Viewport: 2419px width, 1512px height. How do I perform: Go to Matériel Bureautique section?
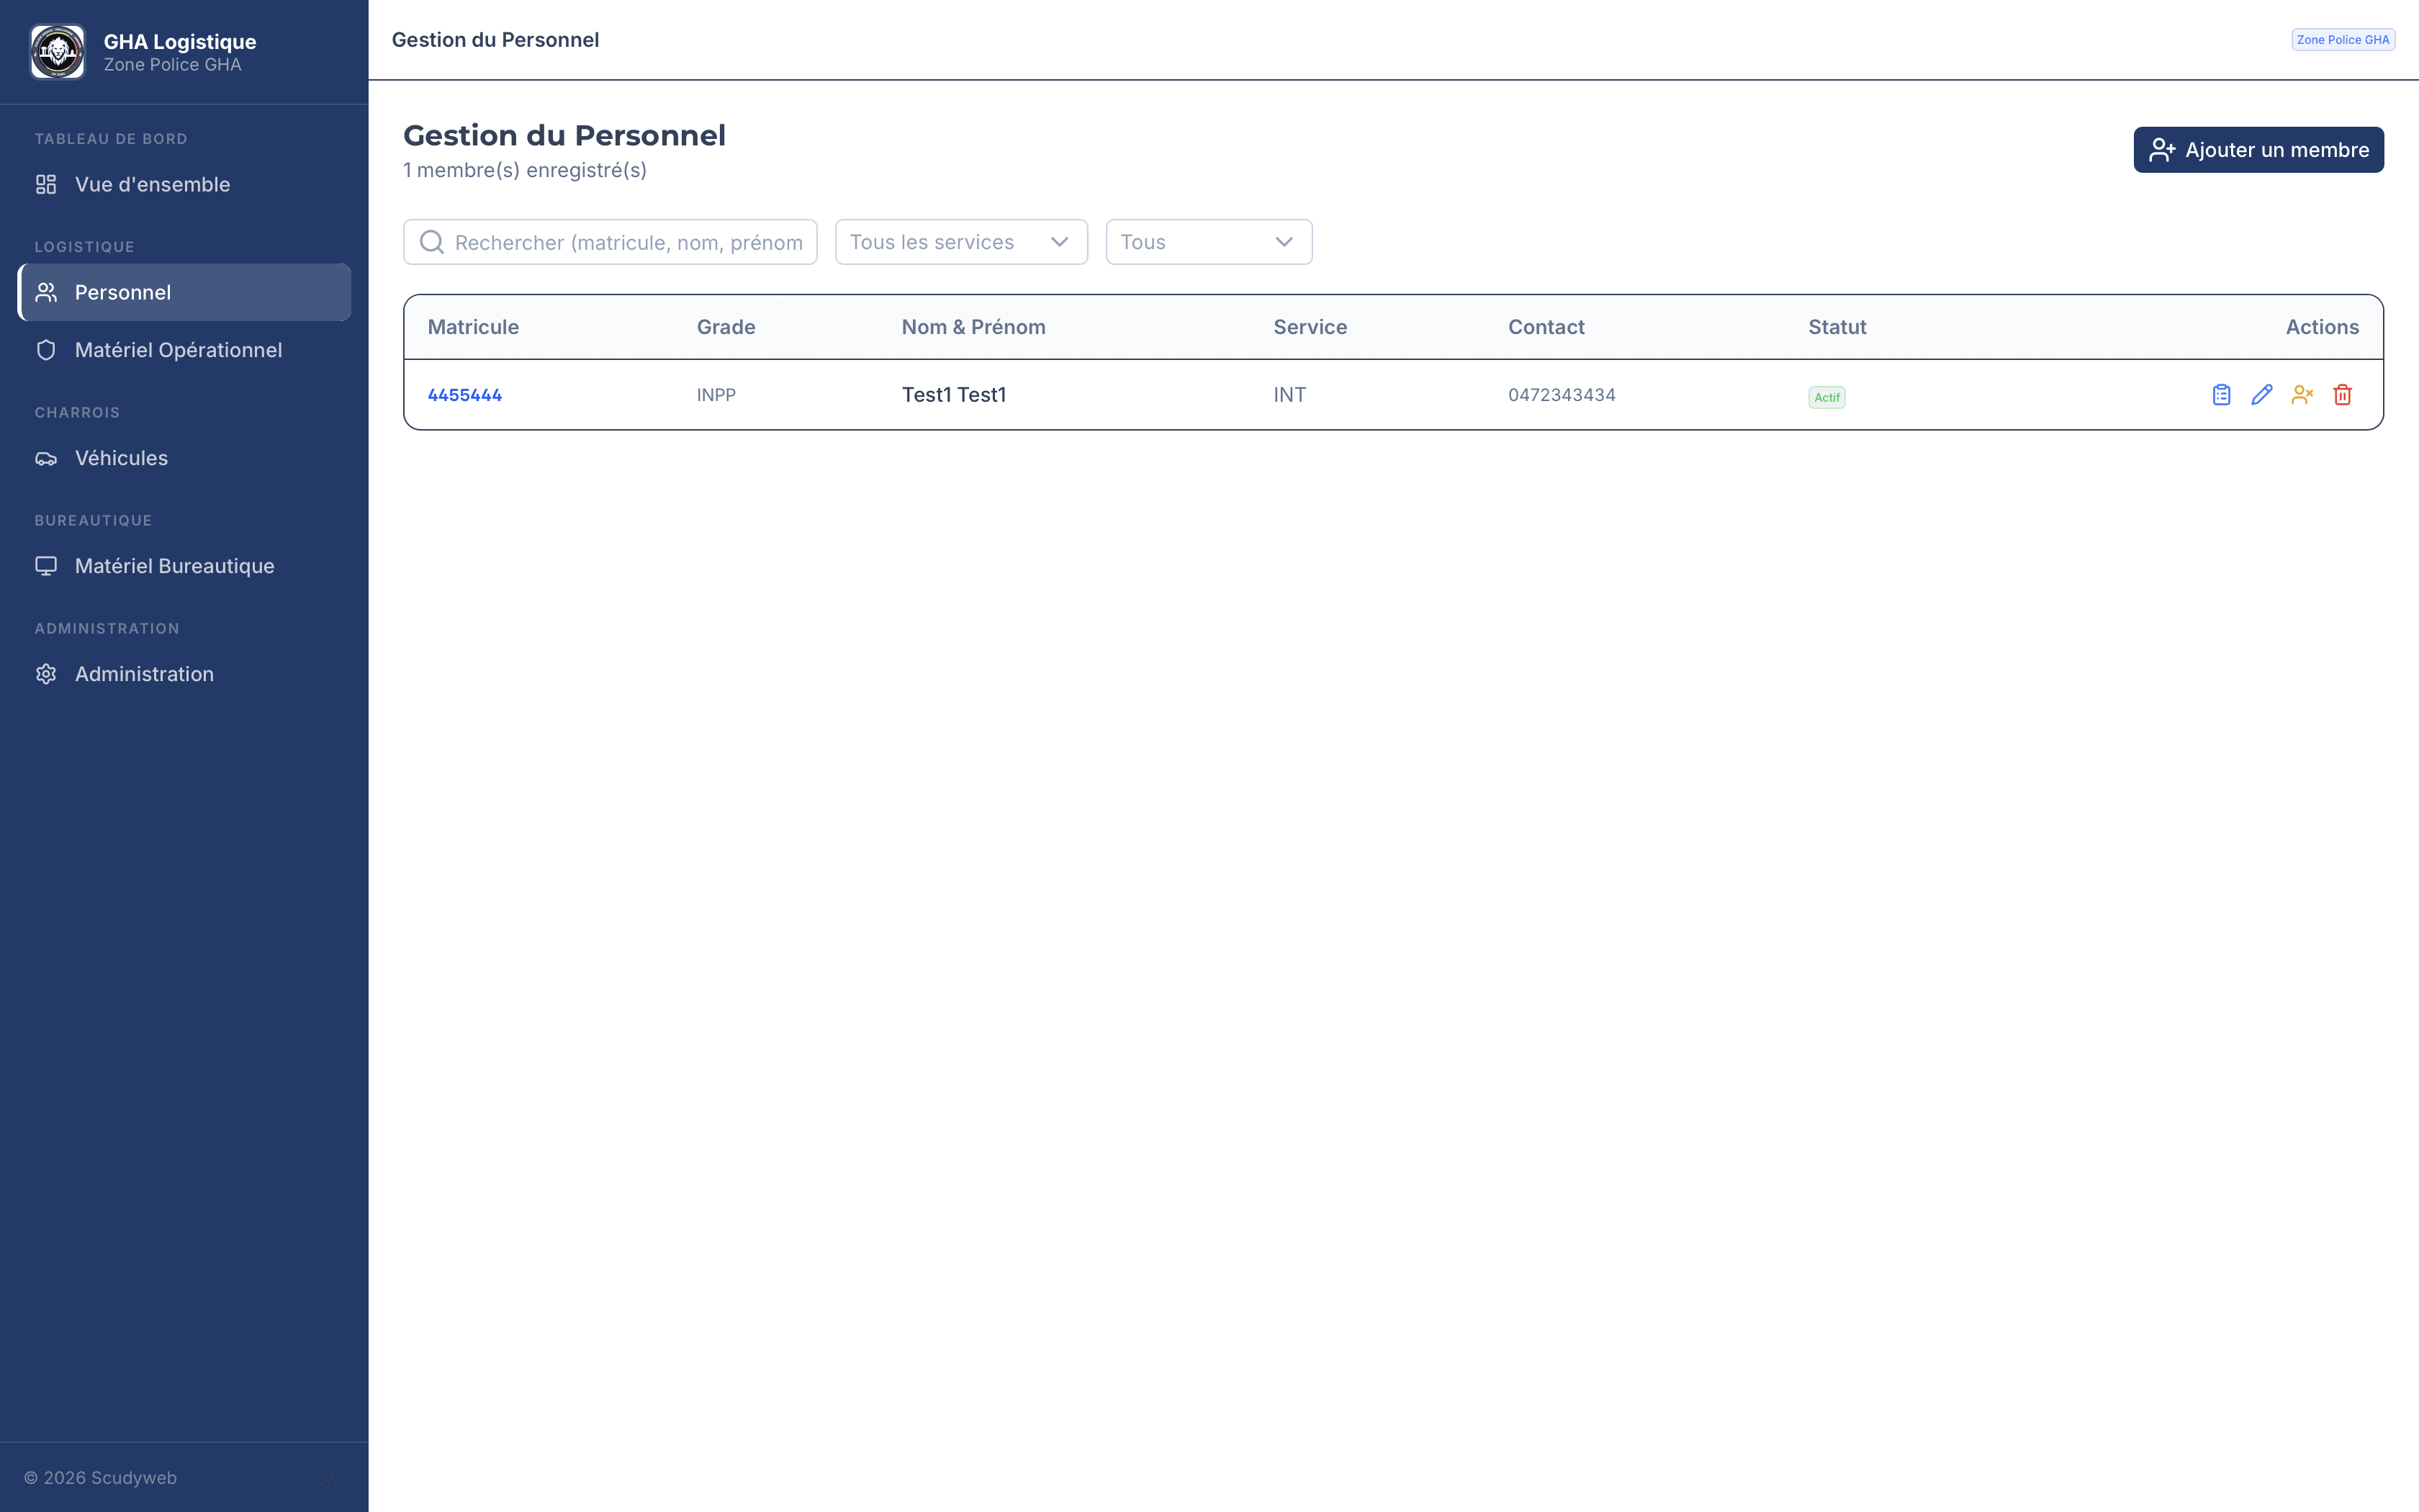pyautogui.click(x=174, y=566)
